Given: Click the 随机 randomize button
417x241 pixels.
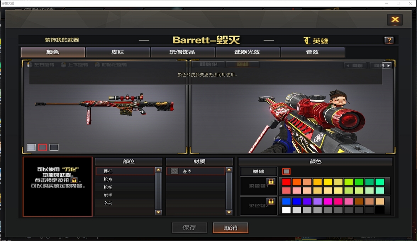Looking at the screenshot, I should click(x=243, y=64).
